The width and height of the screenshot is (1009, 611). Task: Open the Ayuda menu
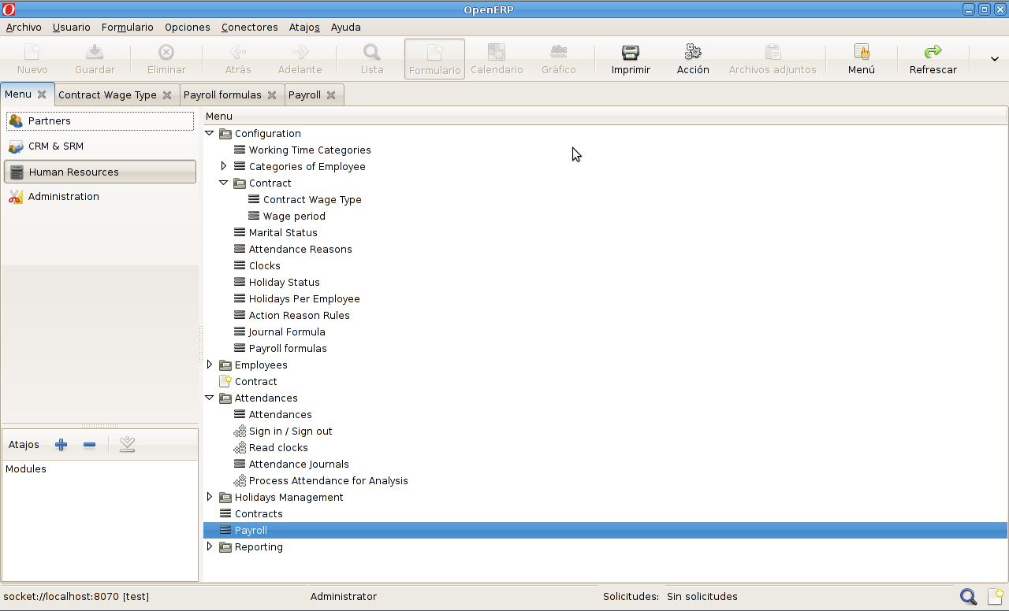[x=346, y=27]
